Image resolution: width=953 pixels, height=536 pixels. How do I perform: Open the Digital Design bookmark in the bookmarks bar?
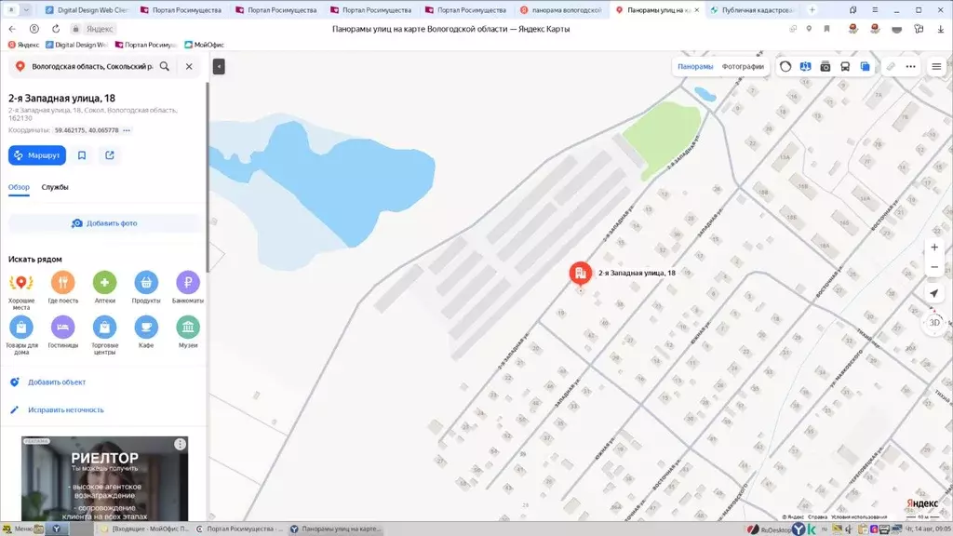(76, 45)
